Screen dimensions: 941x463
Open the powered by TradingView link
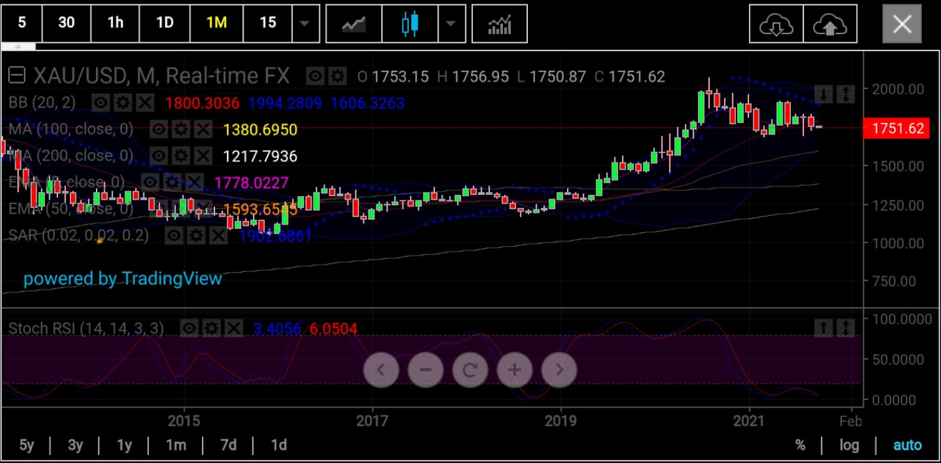coord(123,278)
